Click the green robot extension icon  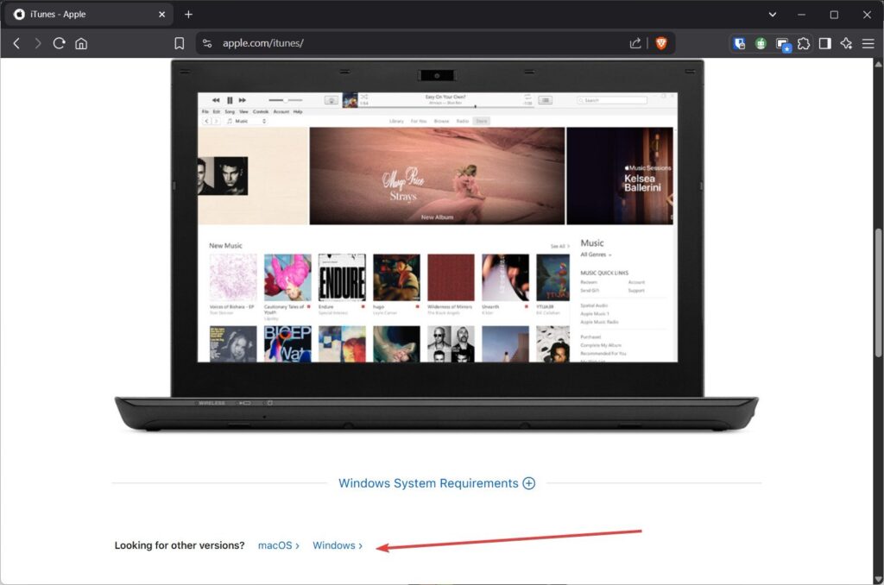click(761, 43)
